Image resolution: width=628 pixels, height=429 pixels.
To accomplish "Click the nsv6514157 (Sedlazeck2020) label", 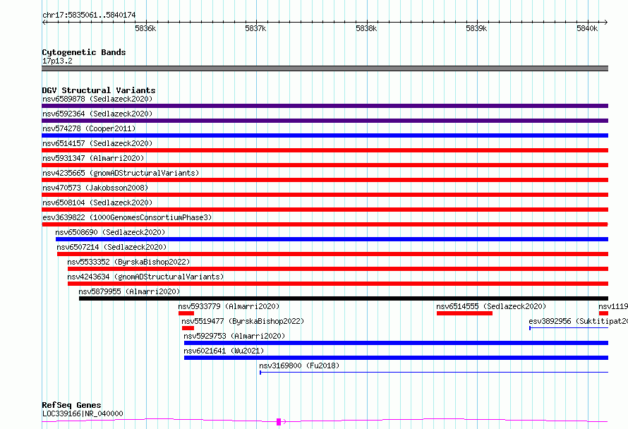I will pos(97,143).
